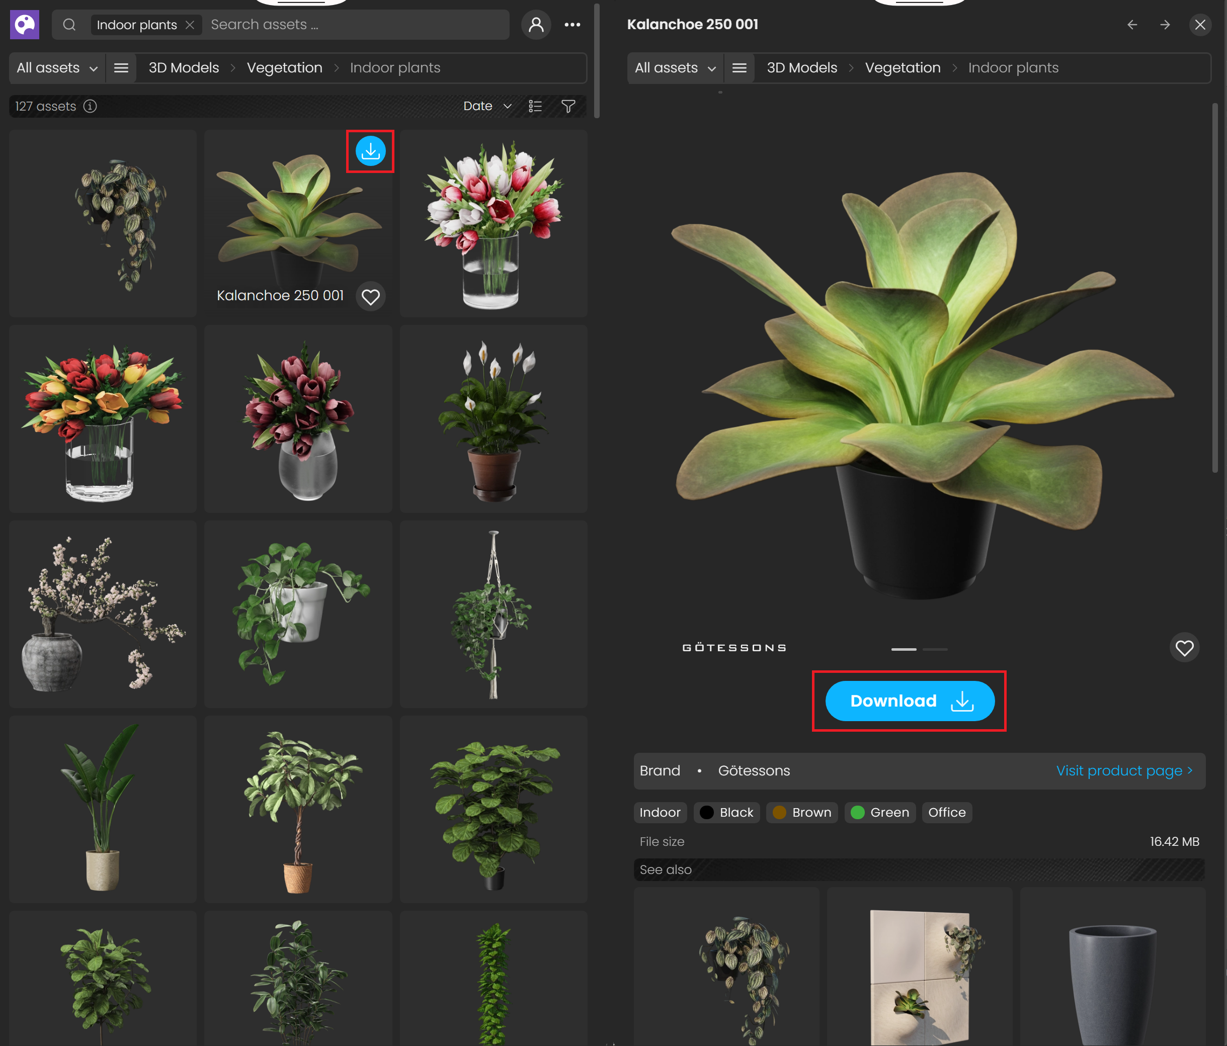Click the info icon next to 127 assets

[x=90, y=107]
